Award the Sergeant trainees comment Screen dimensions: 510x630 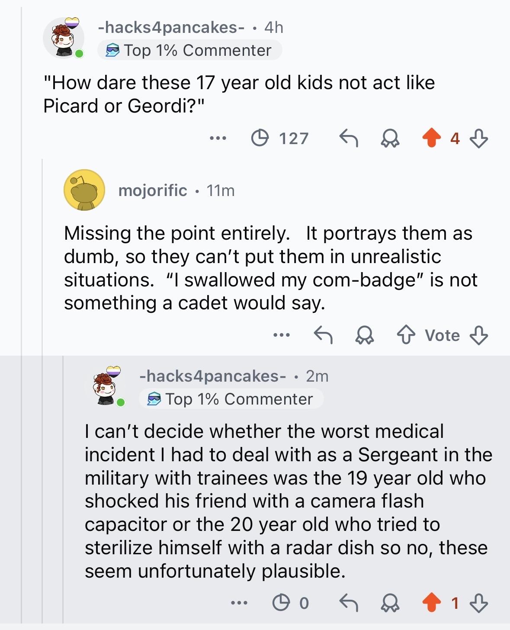(x=390, y=602)
